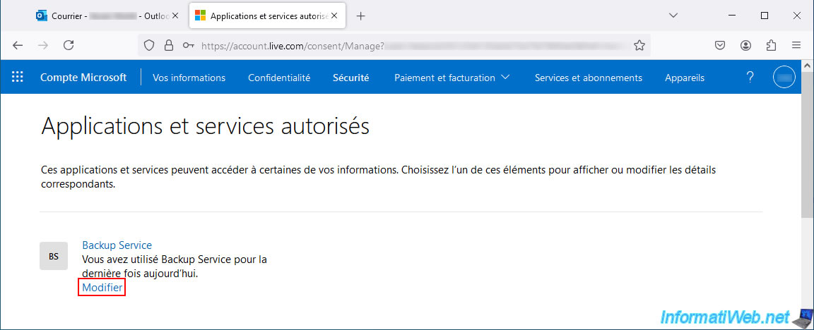This screenshot has height=330, width=814.
Task: Click the Modifier link
Action: click(x=102, y=288)
